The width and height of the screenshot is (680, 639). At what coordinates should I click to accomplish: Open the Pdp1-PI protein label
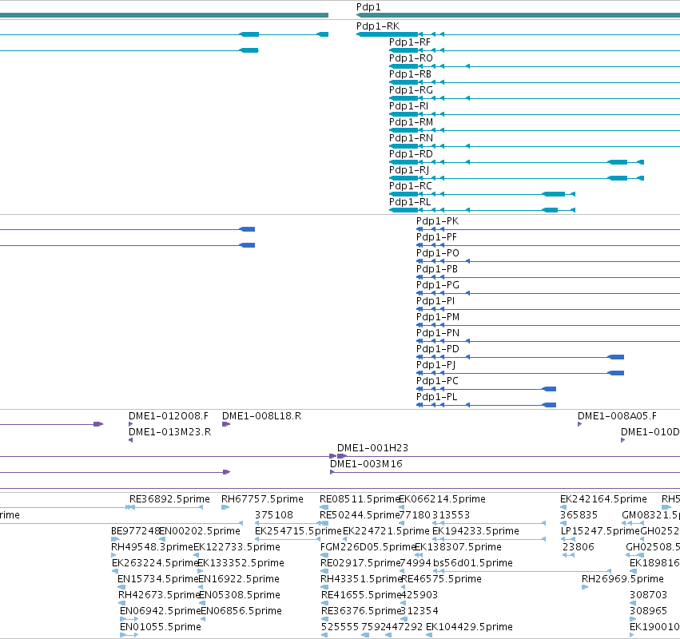[x=435, y=301]
